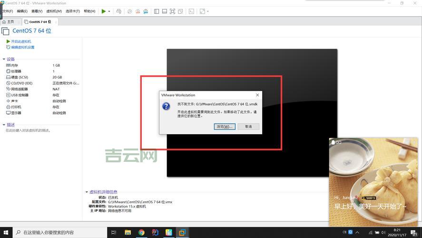Viewport: 422px width, 238px height.
Task: Click the send Ctrl+Alt+Del toolbar icon
Action: coord(118,11)
